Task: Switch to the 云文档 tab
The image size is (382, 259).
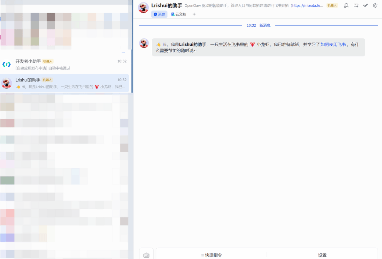Action: (179, 14)
